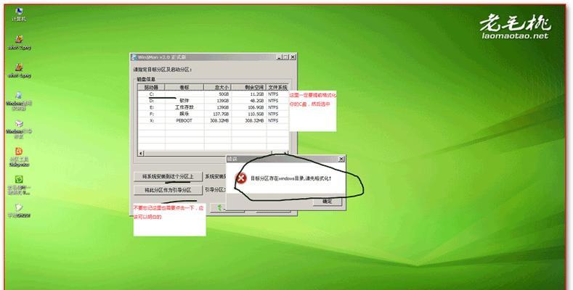Viewport: 573px width, 290px height.
Task: Close the error dialog with its X button
Action: (x=341, y=159)
